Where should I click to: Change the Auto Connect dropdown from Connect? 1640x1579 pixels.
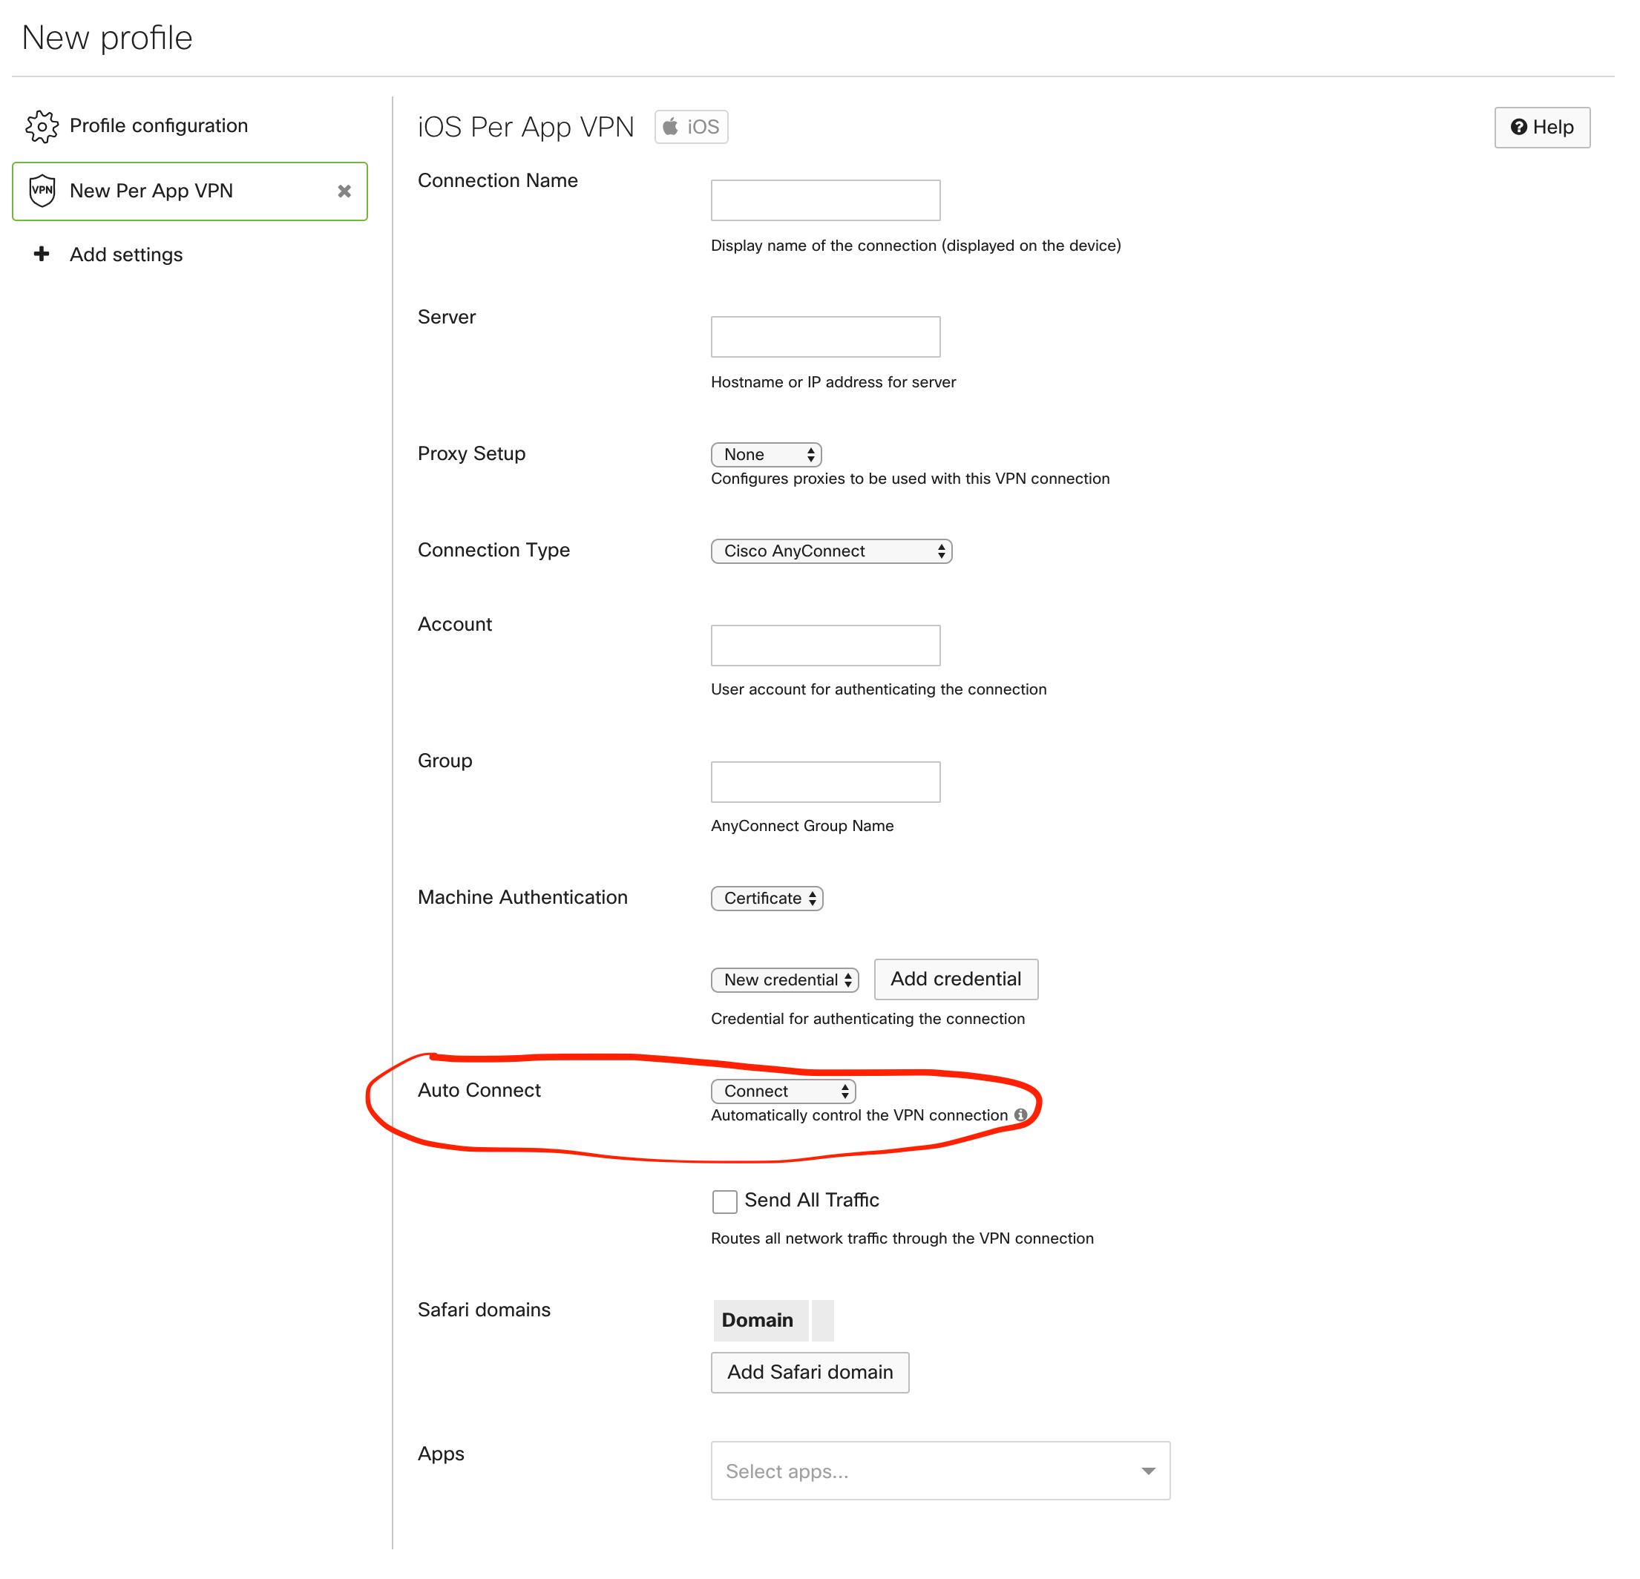pos(783,1090)
